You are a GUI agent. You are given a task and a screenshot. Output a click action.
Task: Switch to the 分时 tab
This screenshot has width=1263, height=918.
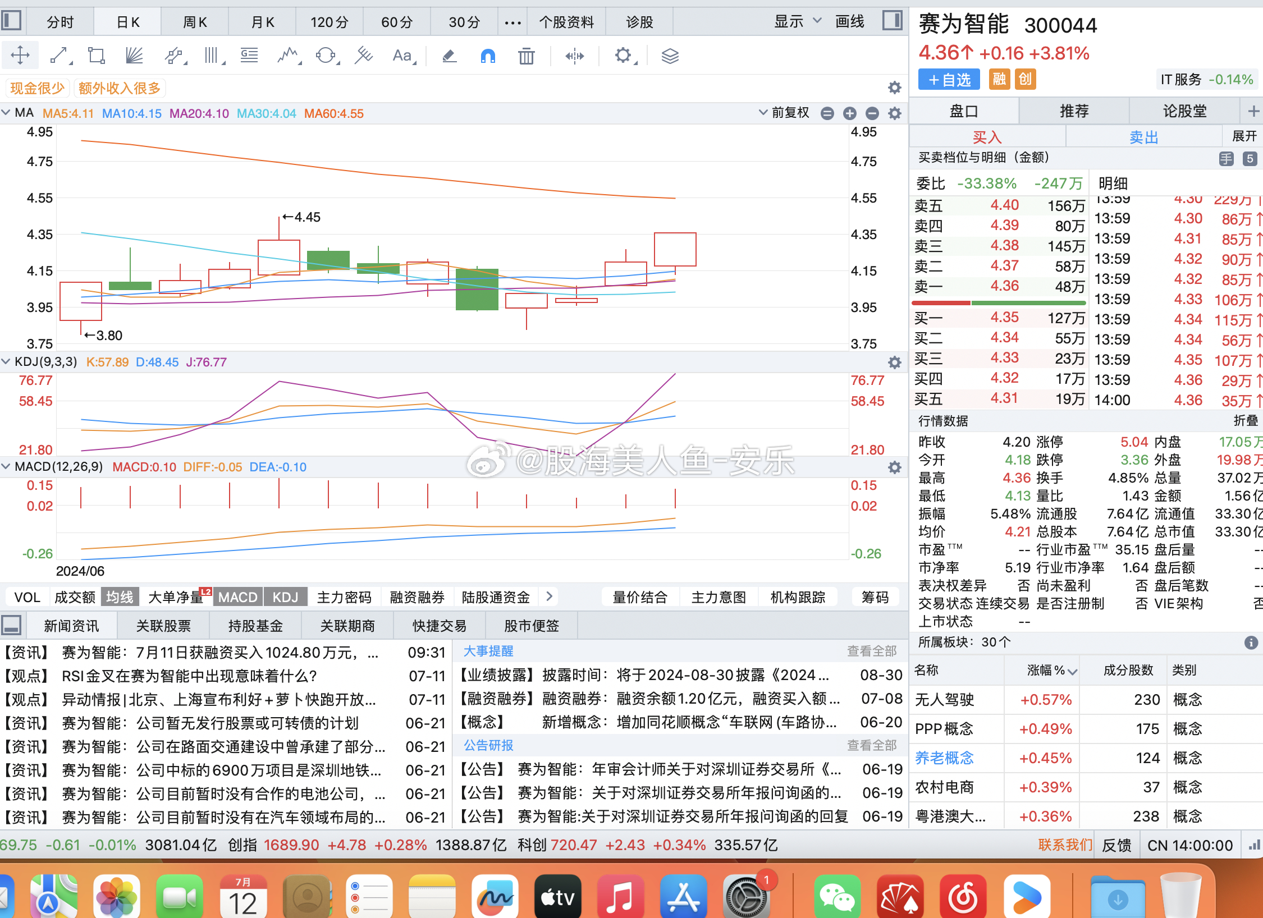click(60, 22)
